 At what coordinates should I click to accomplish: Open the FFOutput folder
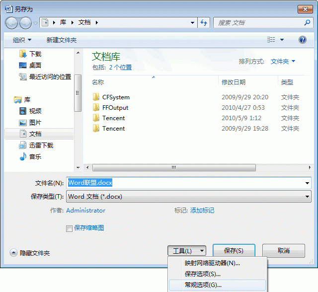coord(115,108)
